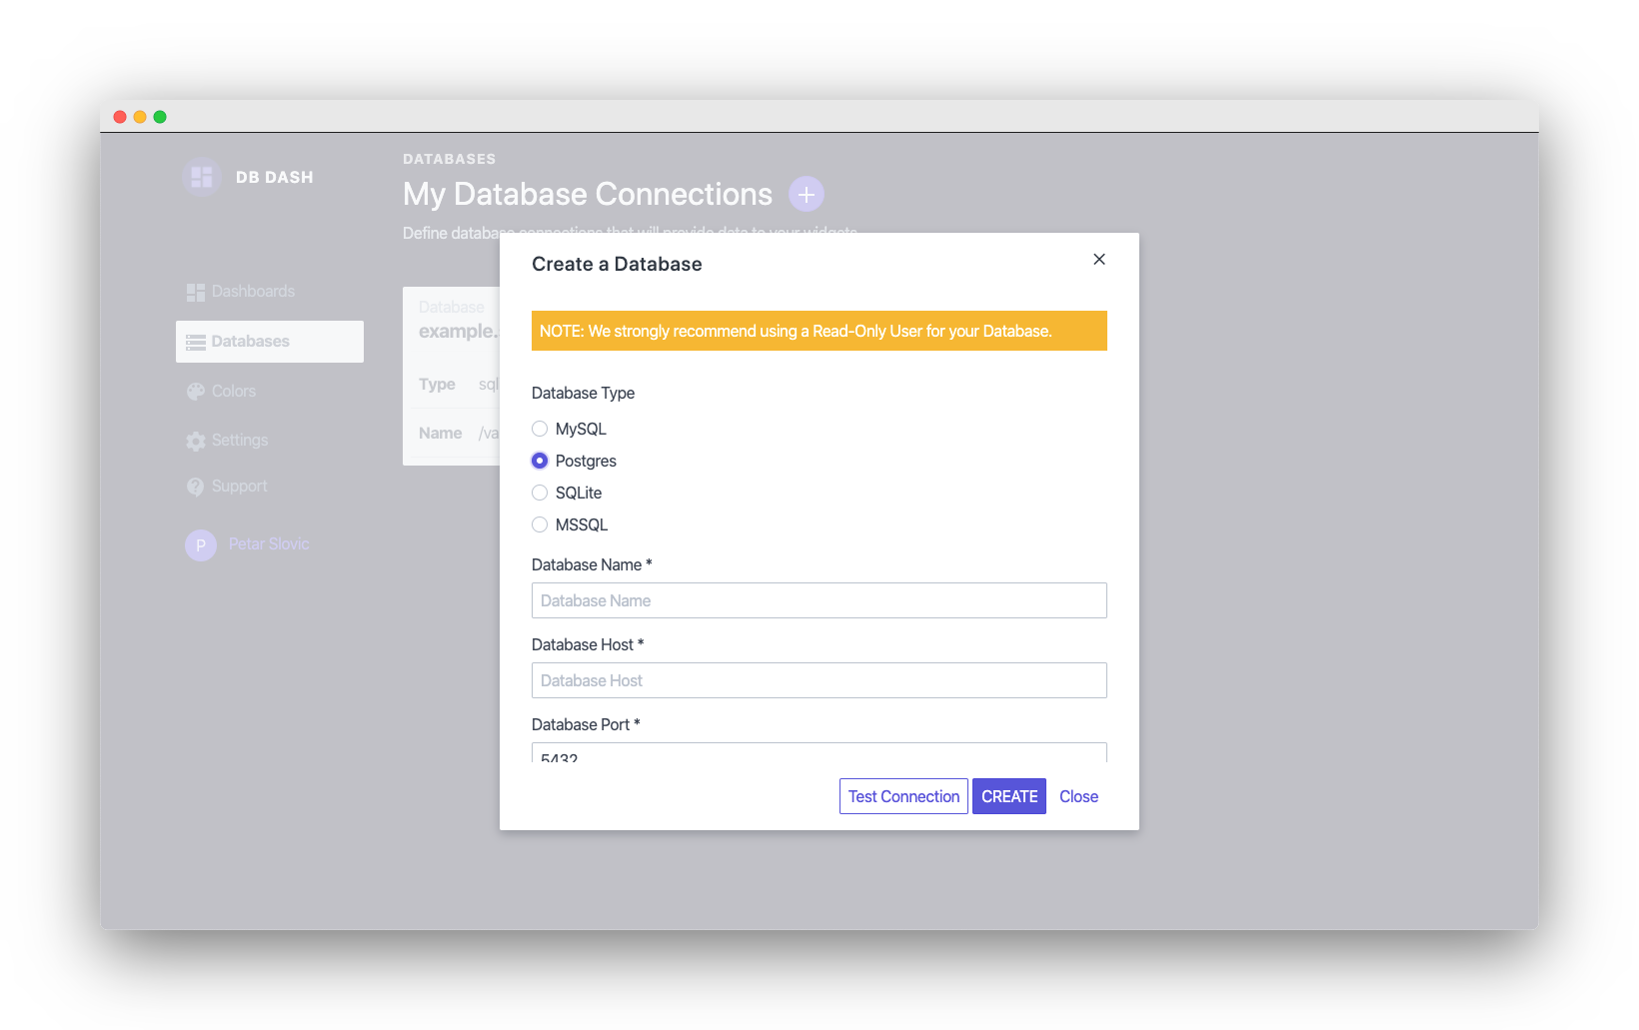This screenshot has height=1030, width=1639.
Task: Click the Database Port field showing 5432
Action: pyautogui.click(x=819, y=753)
